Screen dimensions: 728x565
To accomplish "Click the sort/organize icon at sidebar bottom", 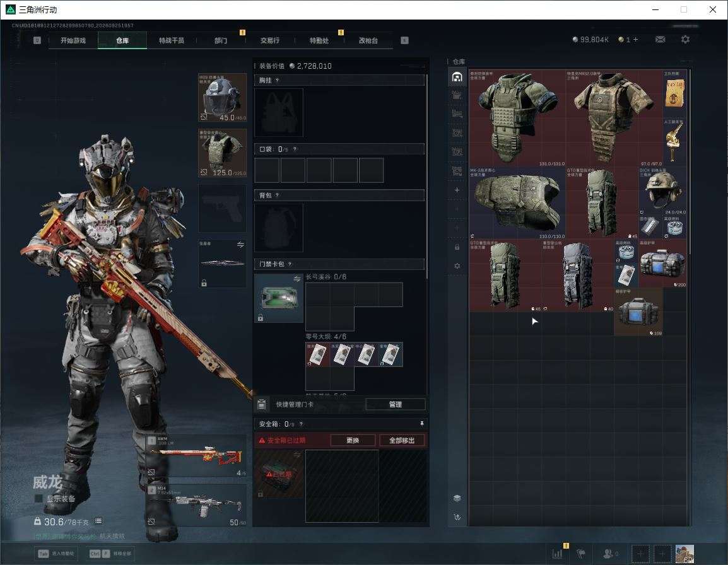I will [x=457, y=516].
